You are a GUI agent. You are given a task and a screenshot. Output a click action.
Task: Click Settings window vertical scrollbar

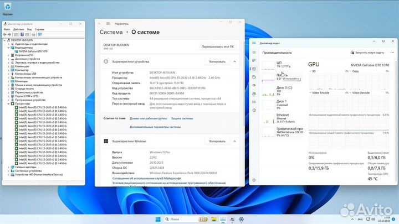[244, 84]
